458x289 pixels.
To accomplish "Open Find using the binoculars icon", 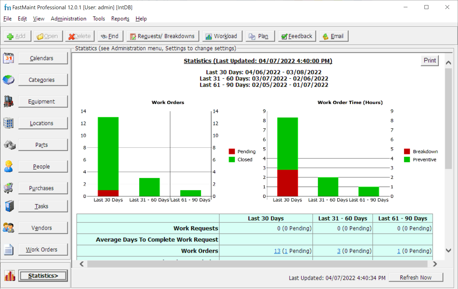I will (x=104, y=36).
